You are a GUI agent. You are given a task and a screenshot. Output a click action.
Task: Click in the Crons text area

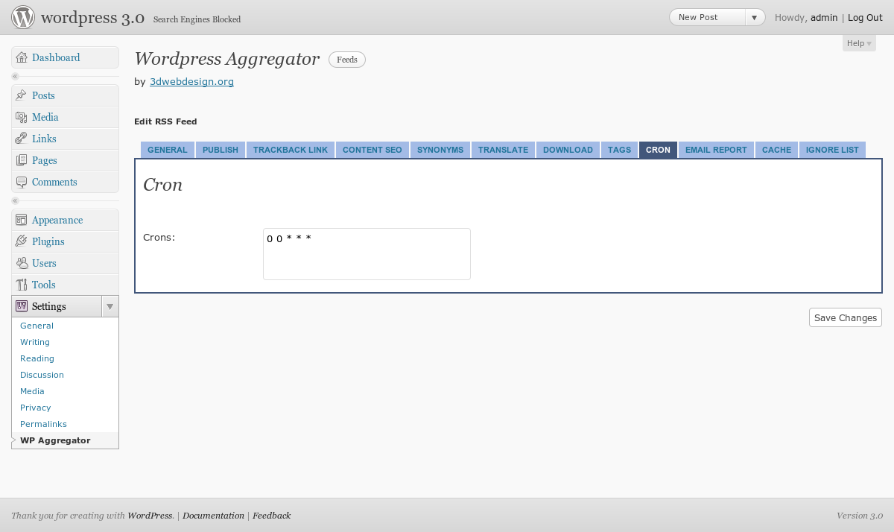pos(367,254)
